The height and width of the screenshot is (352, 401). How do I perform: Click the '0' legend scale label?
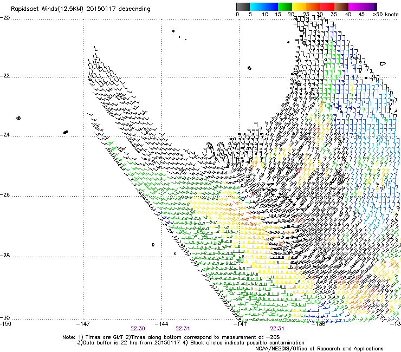[x=237, y=14]
